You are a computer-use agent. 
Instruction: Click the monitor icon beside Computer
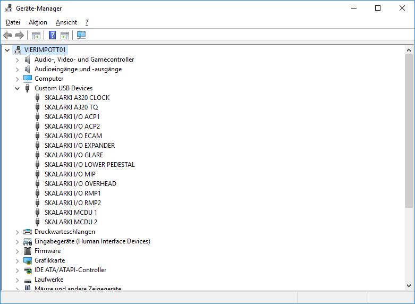[x=28, y=79]
